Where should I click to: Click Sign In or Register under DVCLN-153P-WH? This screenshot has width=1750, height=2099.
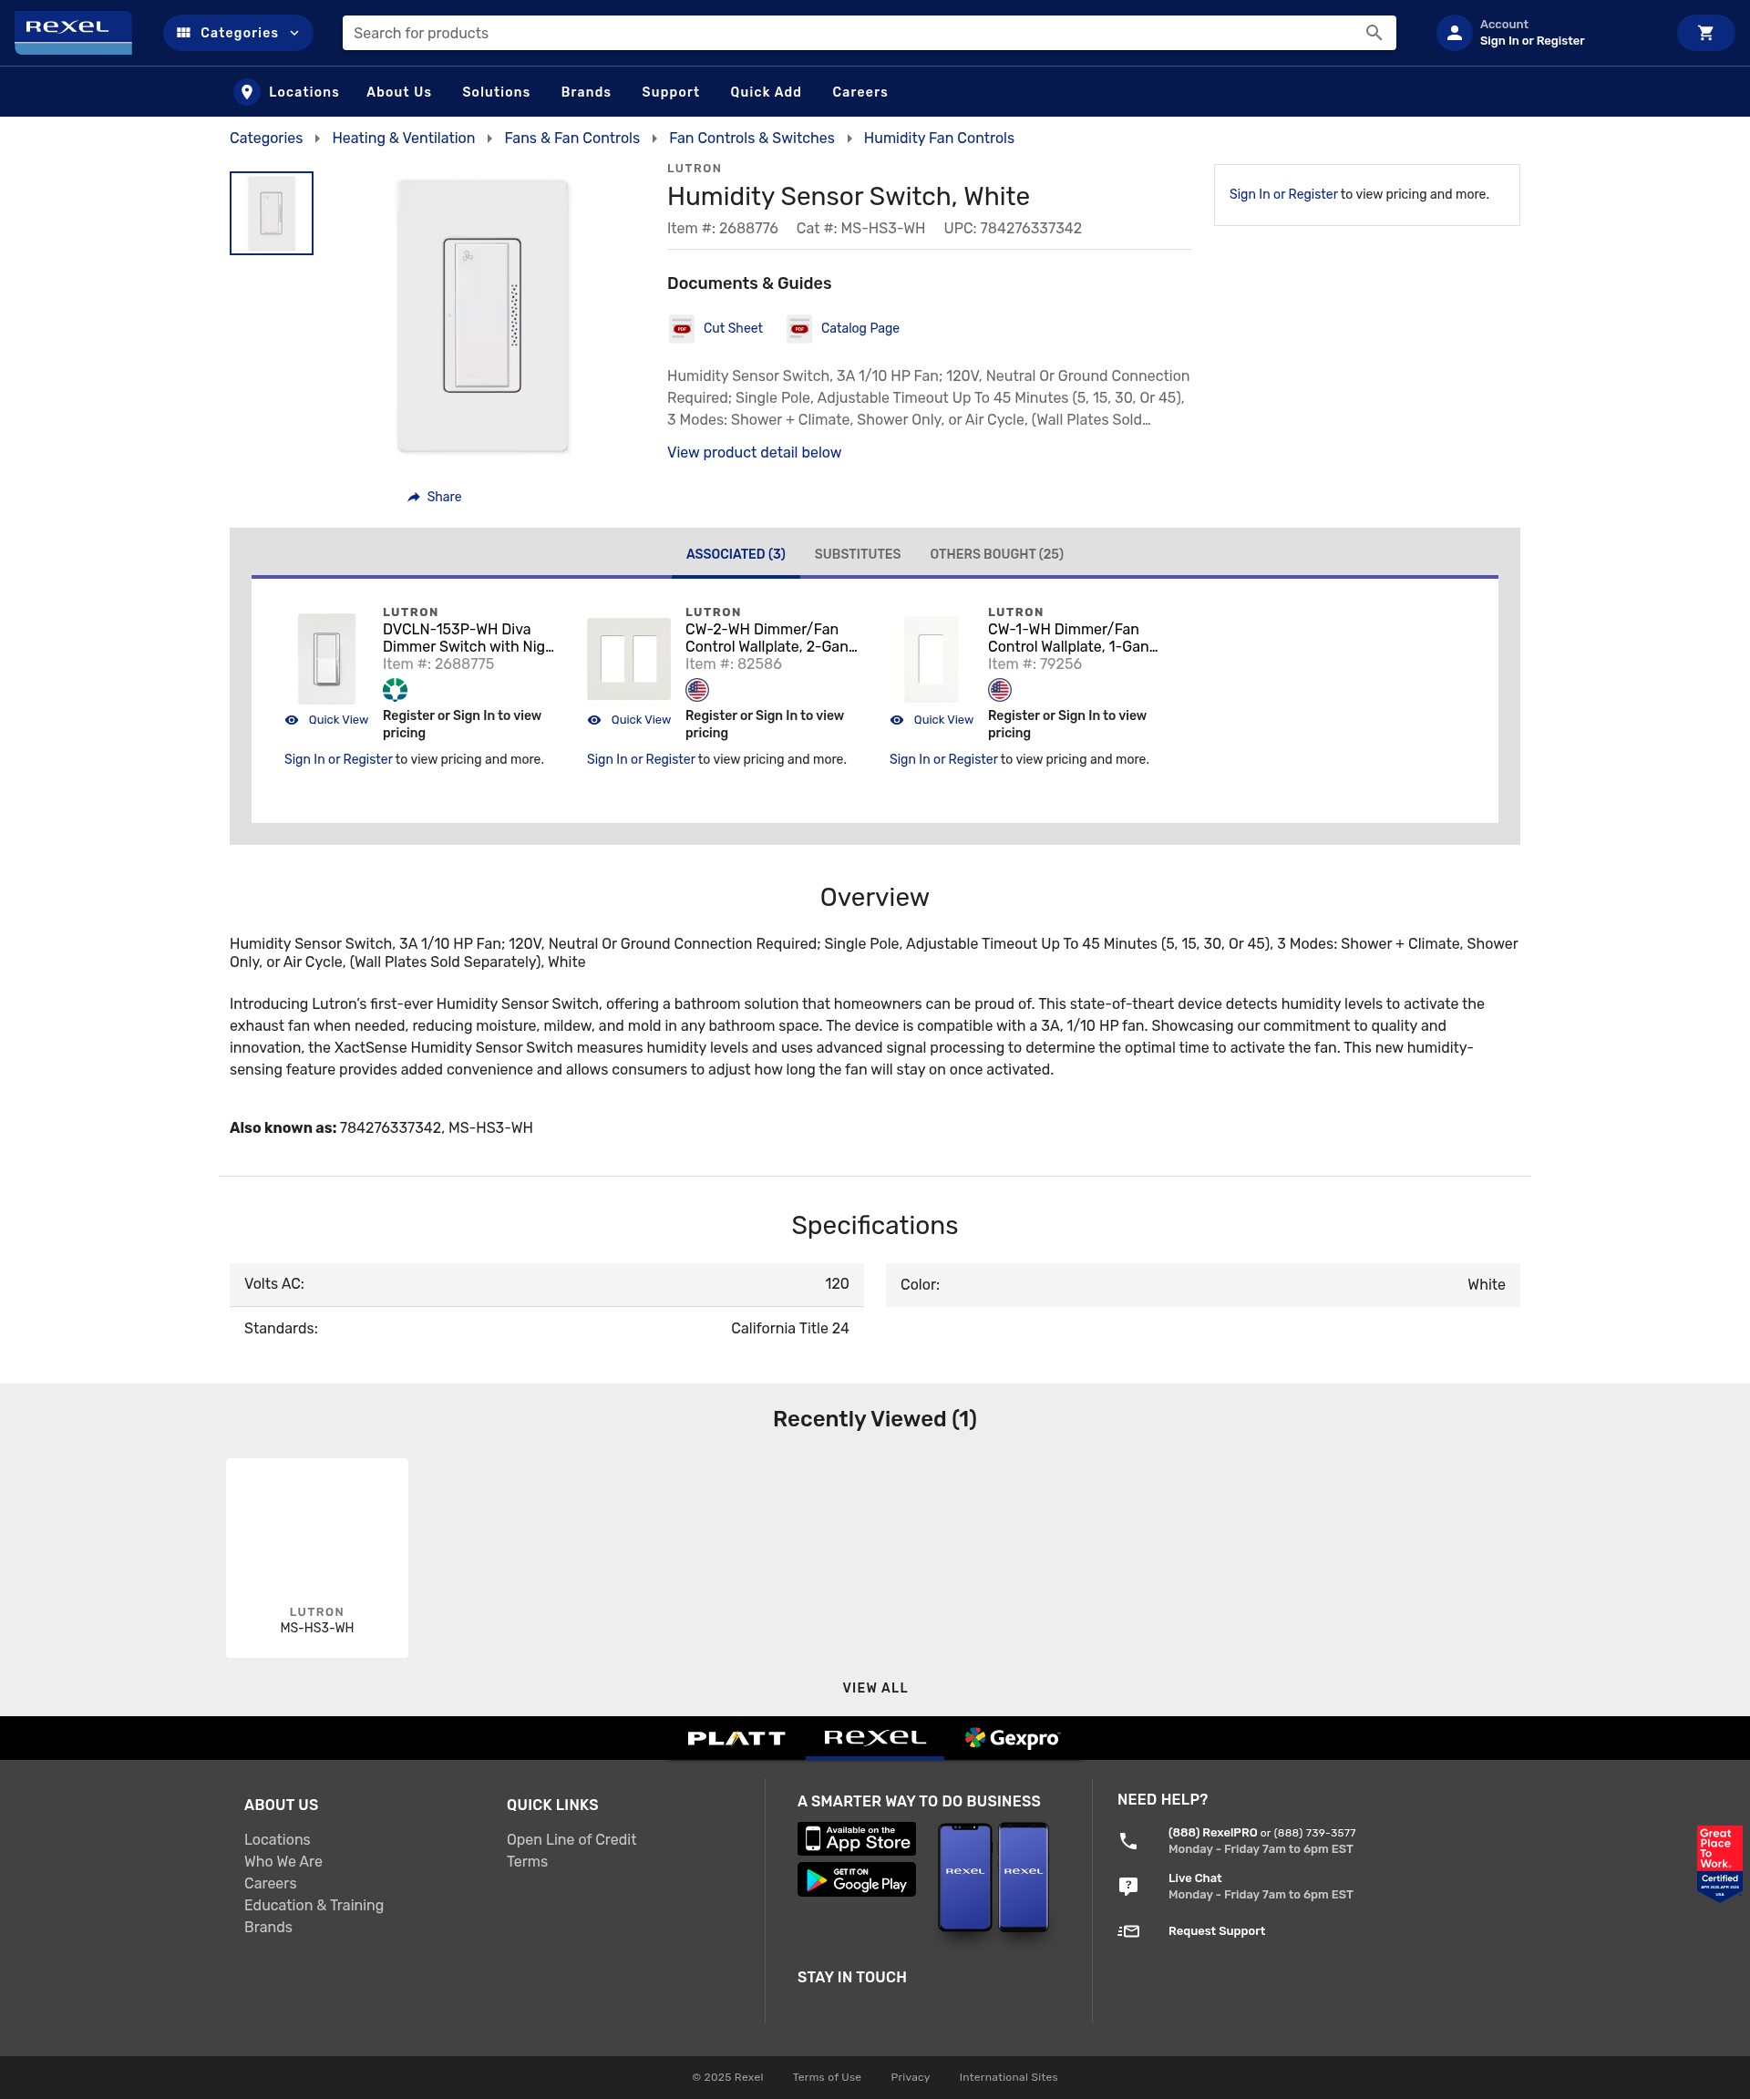tap(338, 759)
